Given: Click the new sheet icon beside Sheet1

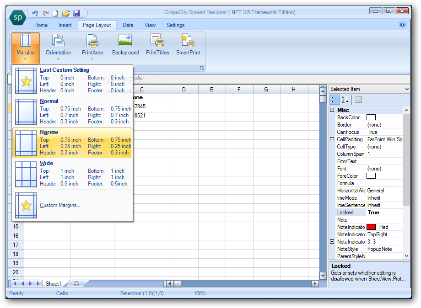Looking at the screenshot, I should click(76, 283).
